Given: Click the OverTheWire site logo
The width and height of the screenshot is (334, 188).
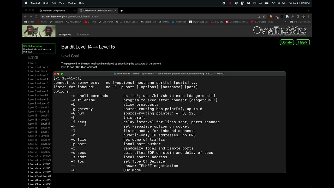Looking at the screenshot, I should 279,31.
